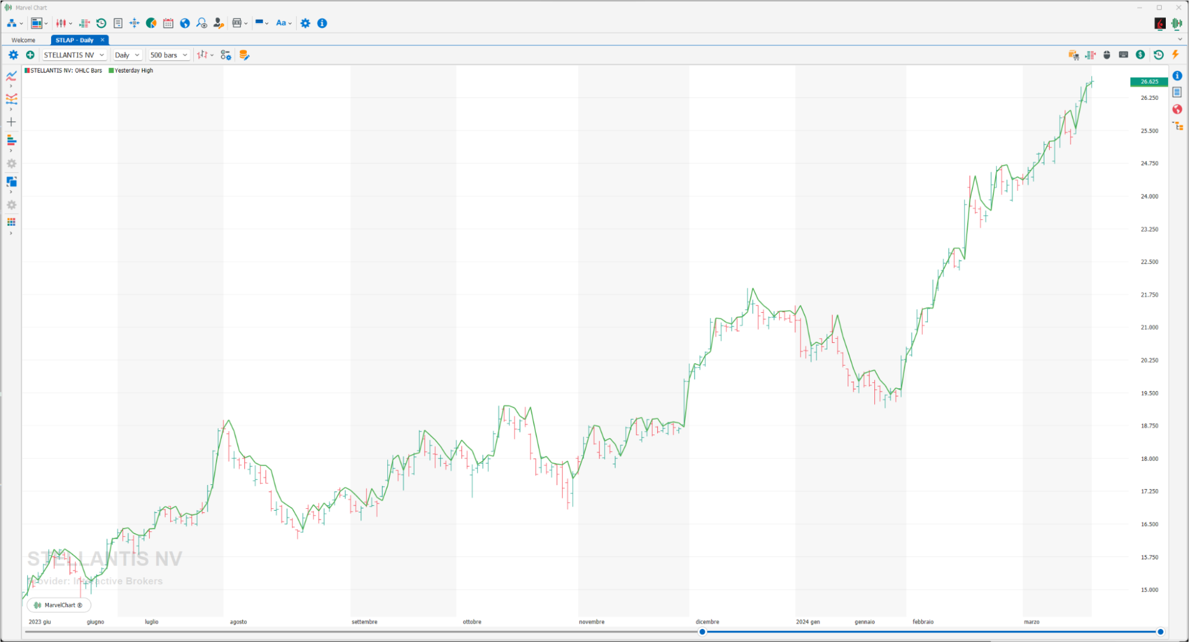Image resolution: width=1189 pixels, height=642 pixels.
Task: Close the STLAP - Daily tab
Action: point(102,40)
